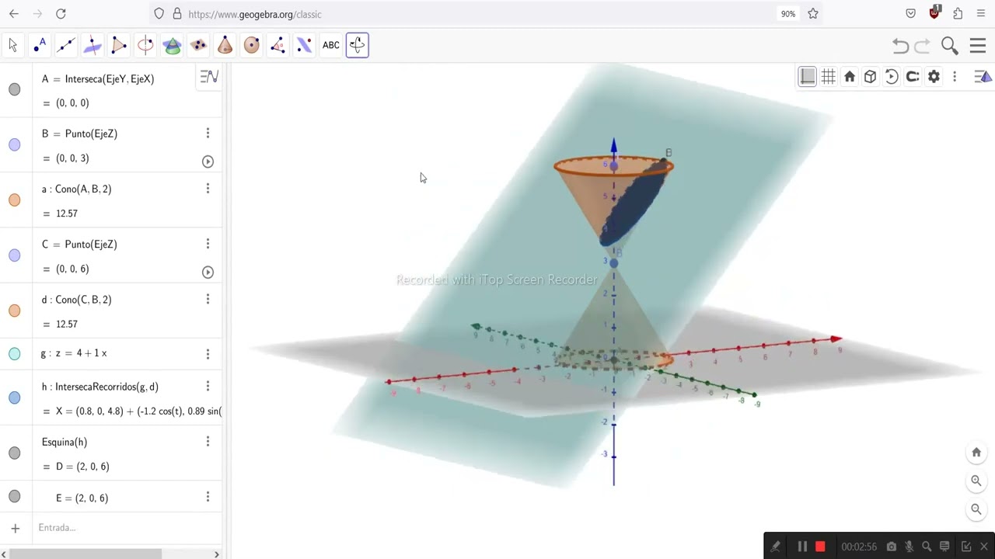
Task: Open more options for point B row
Action: tap(208, 134)
